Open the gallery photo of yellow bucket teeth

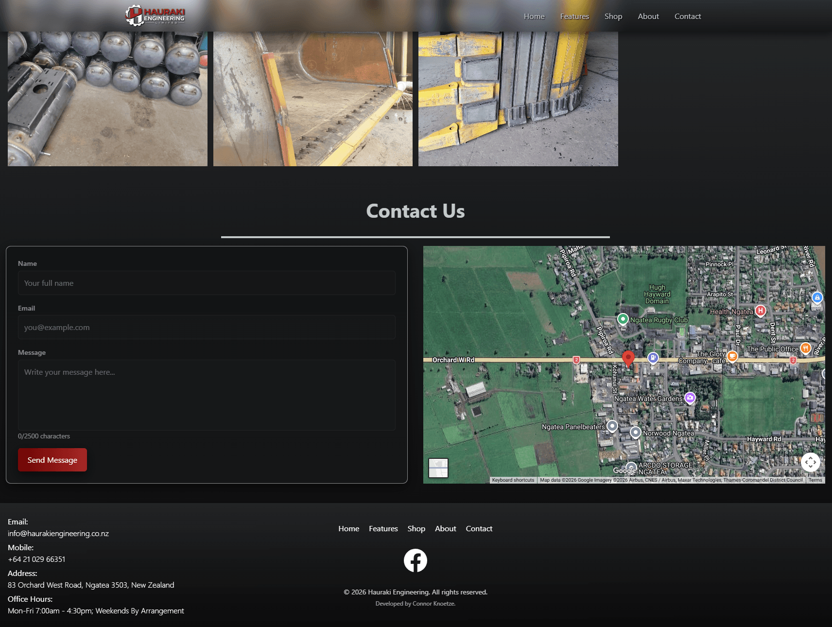518,99
